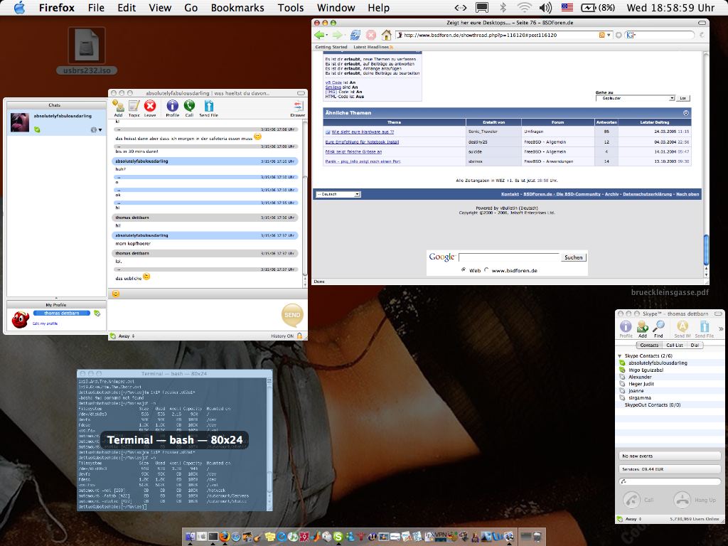
Task: Open the Bookmarks menu in menu bar
Action: pos(237,8)
